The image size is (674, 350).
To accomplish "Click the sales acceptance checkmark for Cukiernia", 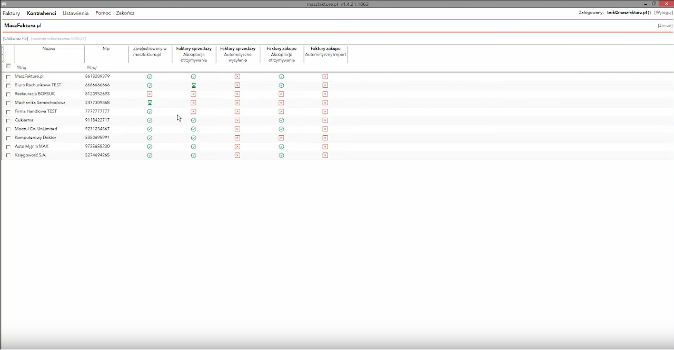I will 194,120.
